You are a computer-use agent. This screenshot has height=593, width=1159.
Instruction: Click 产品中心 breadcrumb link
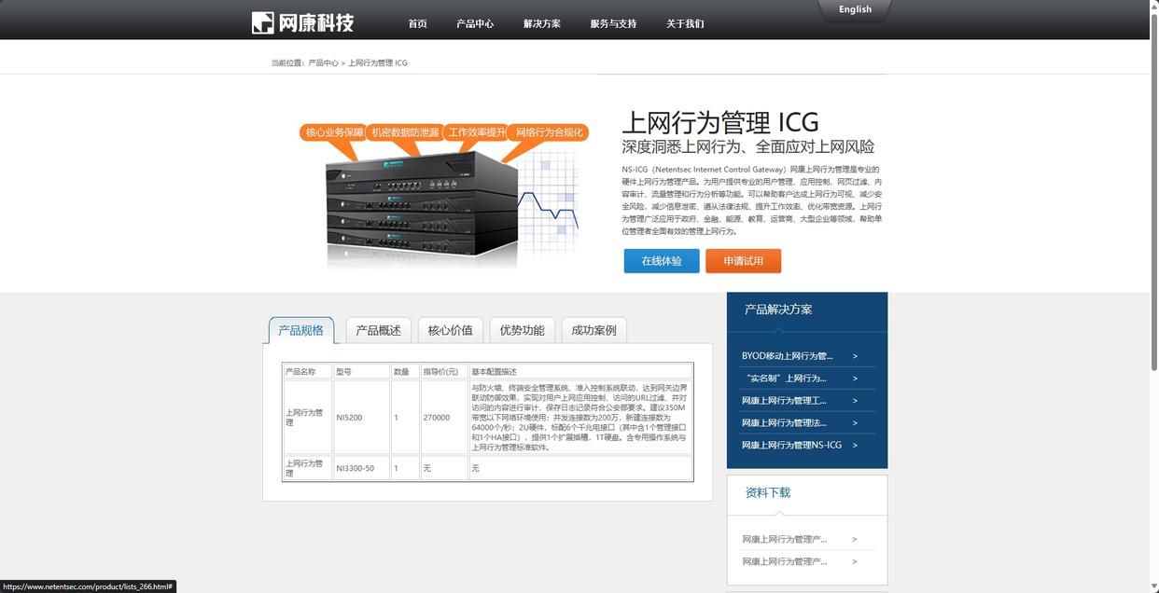(x=323, y=63)
